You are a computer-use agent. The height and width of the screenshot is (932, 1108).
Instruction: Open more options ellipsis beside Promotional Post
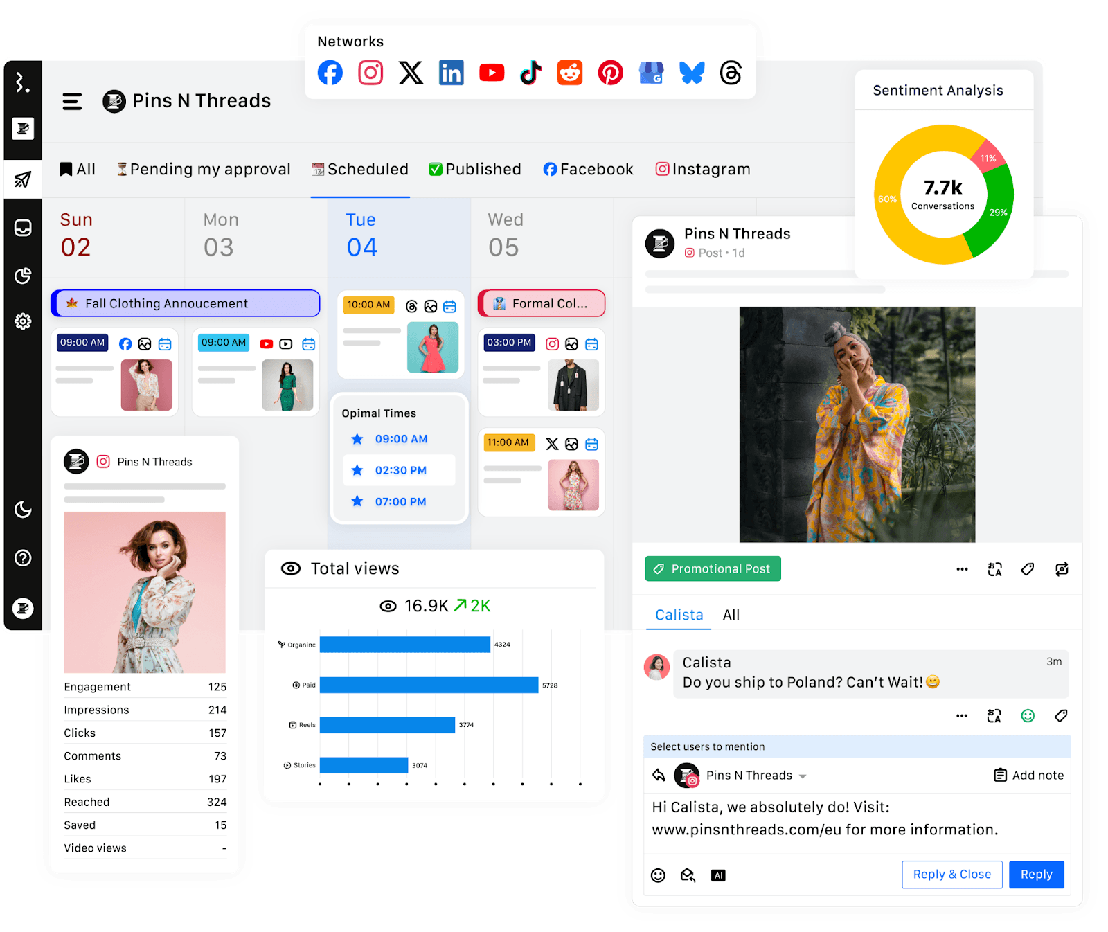tap(962, 569)
